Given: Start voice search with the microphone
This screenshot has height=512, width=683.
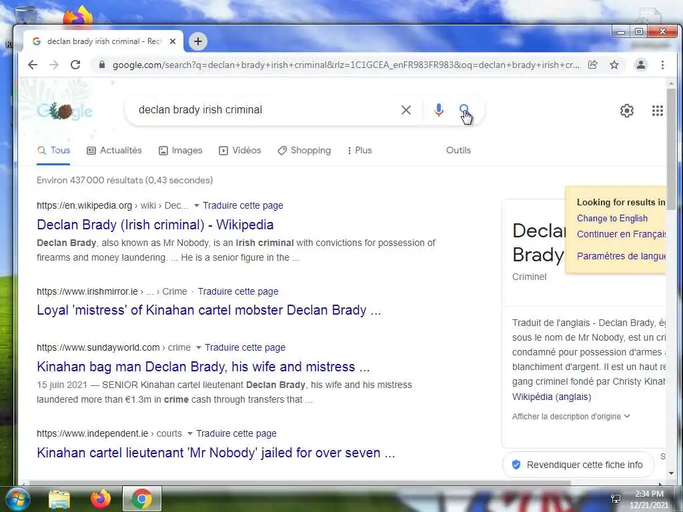Looking at the screenshot, I should (x=439, y=110).
